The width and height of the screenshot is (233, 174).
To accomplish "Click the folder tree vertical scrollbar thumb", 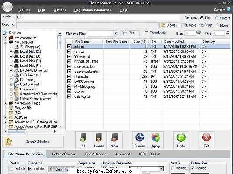I will point(60,42).
